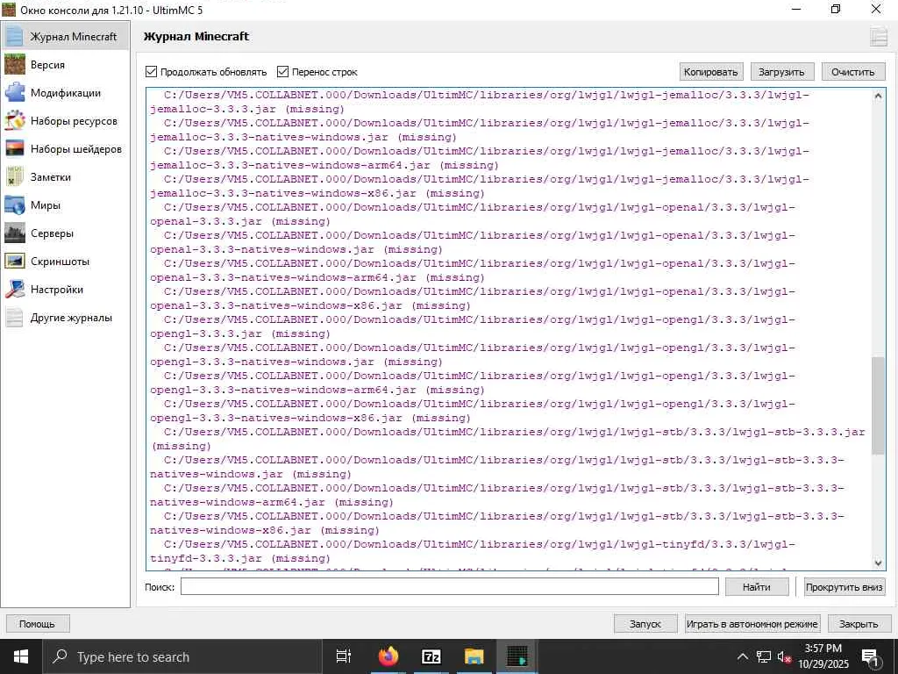
Task: Click taskbar Type here to search box
Action: point(183,656)
